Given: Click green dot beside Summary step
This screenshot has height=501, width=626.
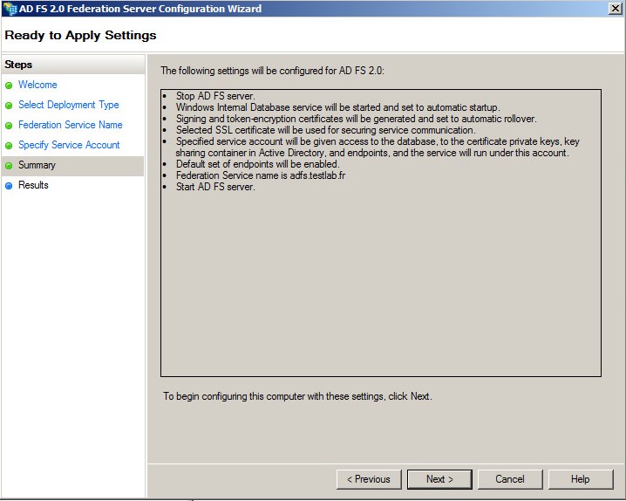Looking at the screenshot, I should [9, 166].
